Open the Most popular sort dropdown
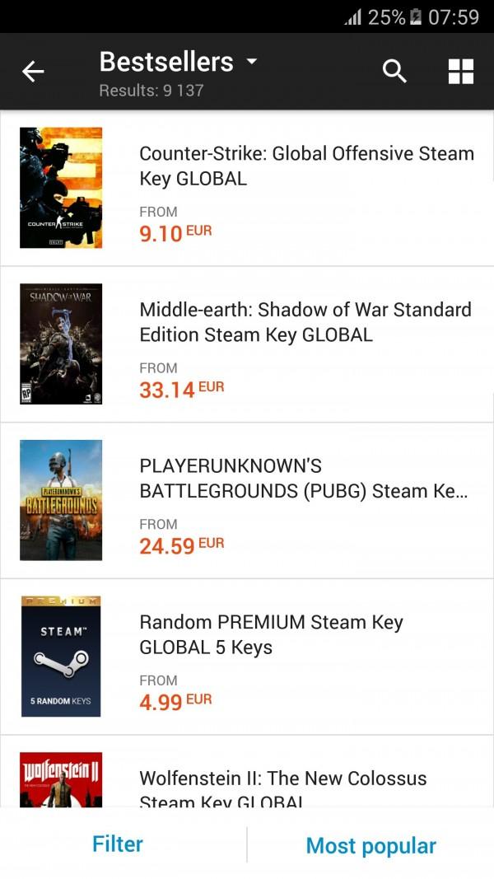 [370, 845]
